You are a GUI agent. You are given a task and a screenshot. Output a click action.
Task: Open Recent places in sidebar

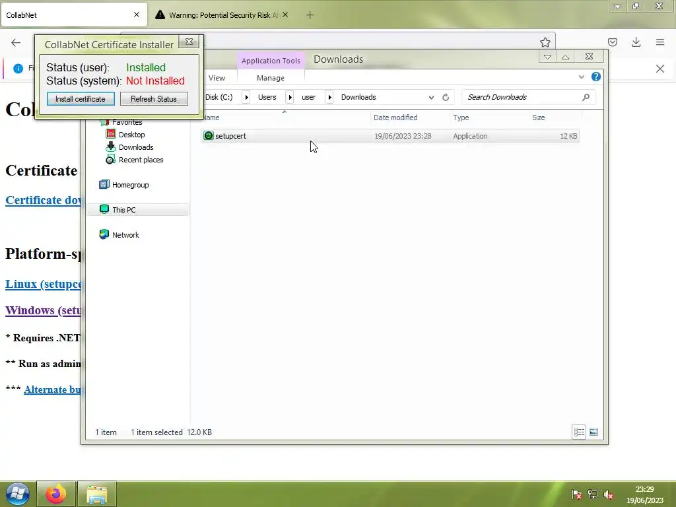pos(141,160)
